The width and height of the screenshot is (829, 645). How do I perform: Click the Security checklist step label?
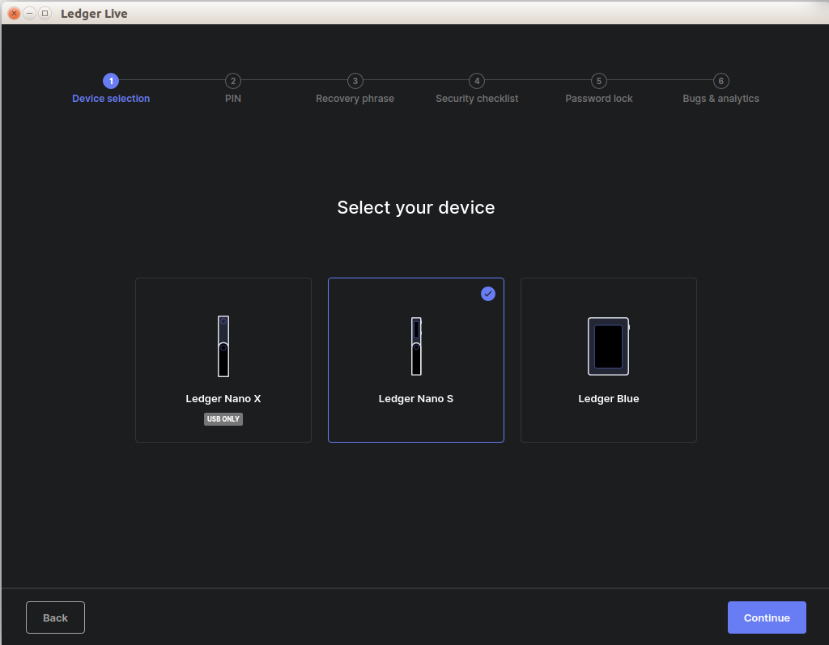(x=477, y=99)
